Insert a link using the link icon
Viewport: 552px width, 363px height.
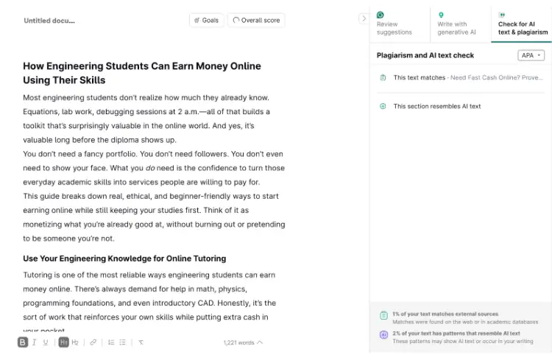[x=93, y=342]
